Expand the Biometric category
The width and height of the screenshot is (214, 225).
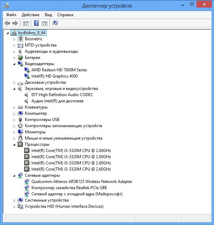[14, 39]
